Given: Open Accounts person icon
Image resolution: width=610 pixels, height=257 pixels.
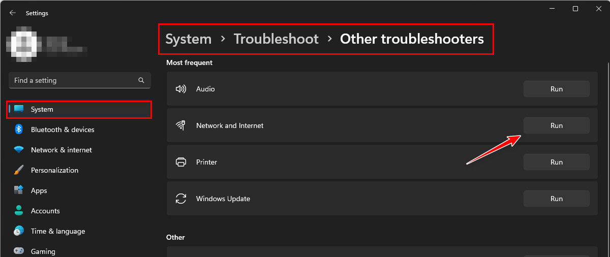Looking at the screenshot, I should click(19, 211).
